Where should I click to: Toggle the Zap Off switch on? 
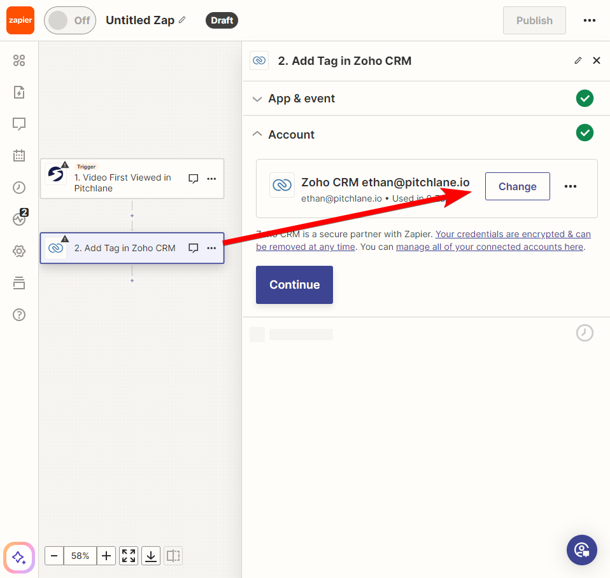coord(70,20)
